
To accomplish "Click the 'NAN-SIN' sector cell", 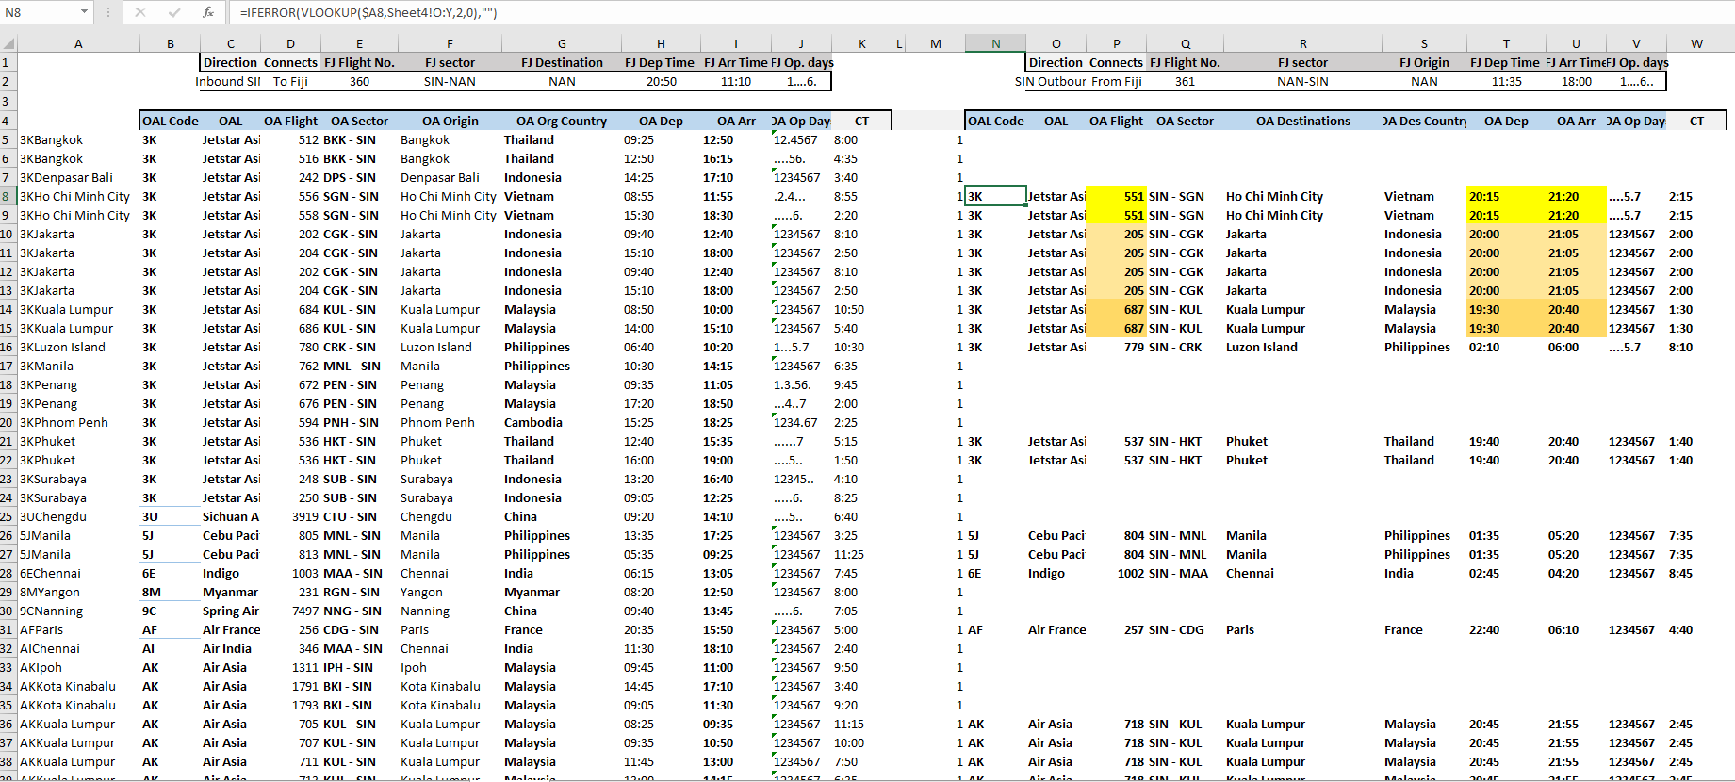I will pos(1302,82).
